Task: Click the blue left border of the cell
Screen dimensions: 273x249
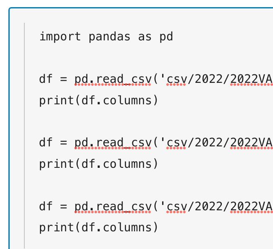Action: tap(9, 129)
